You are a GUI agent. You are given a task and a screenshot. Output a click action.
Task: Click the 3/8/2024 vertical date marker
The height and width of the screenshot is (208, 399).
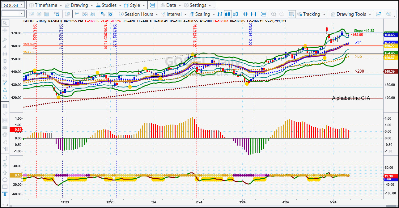tap(251, 34)
